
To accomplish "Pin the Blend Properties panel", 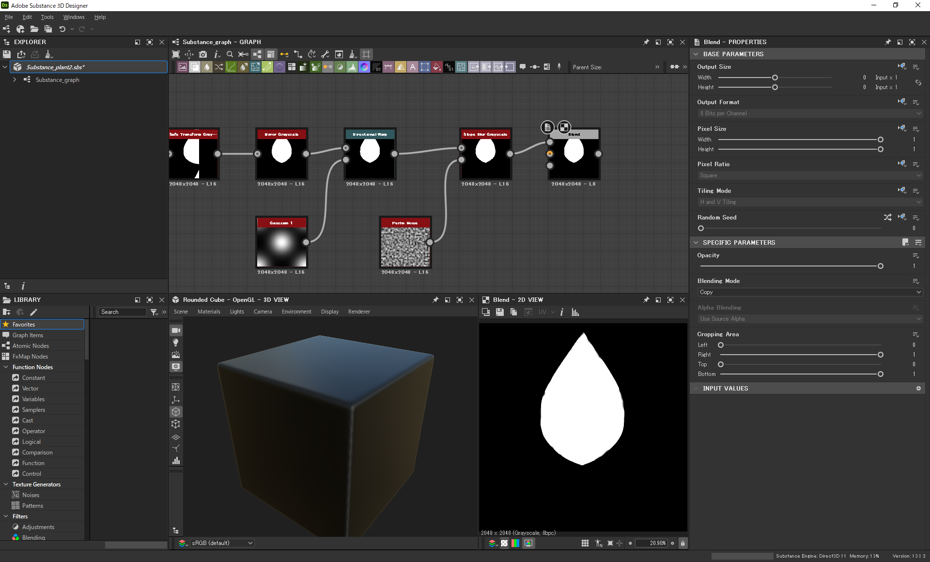I will click(888, 42).
